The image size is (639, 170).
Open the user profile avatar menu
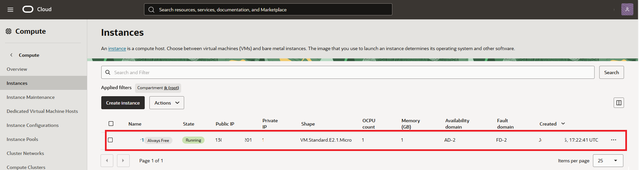coord(627,9)
